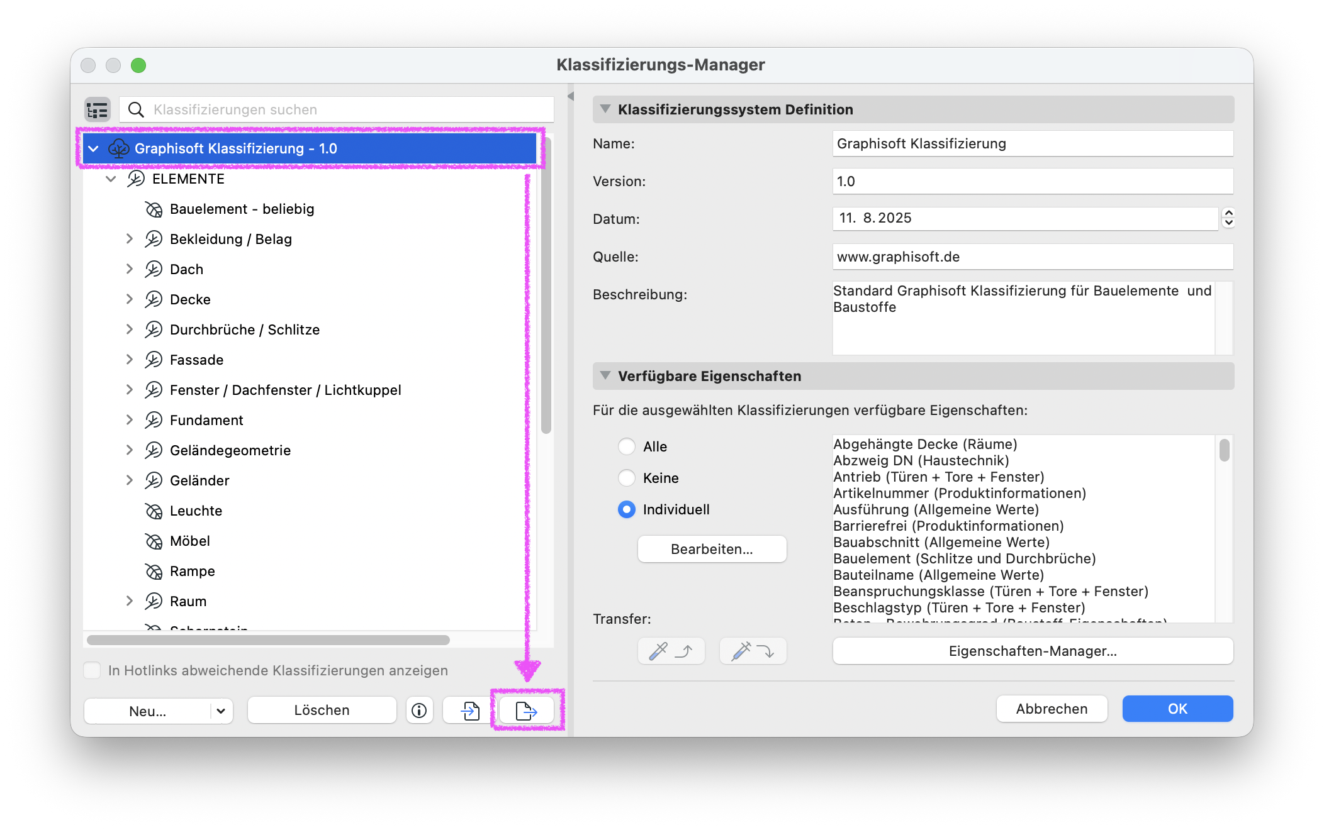Collapse Graphisoft Klassifizierung - 1.0 node
Screen dimensions: 1324x830
(x=94, y=149)
